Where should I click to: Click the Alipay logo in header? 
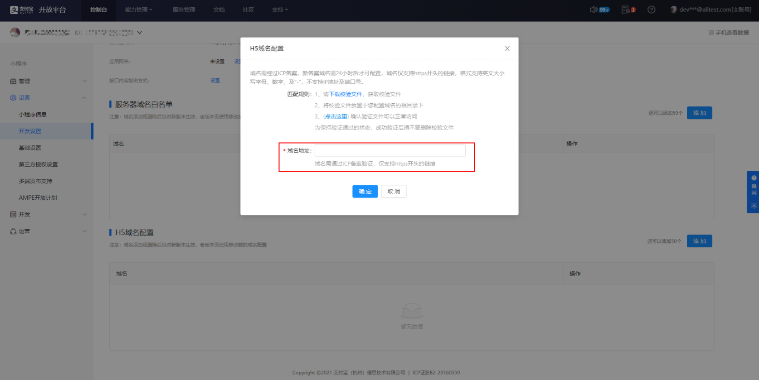(21, 10)
